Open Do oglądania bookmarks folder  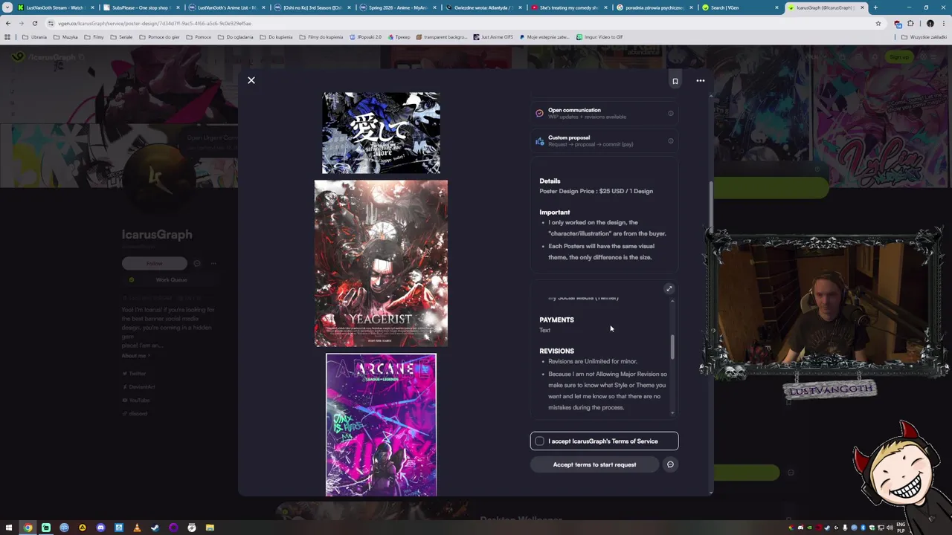click(x=236, y=37)
